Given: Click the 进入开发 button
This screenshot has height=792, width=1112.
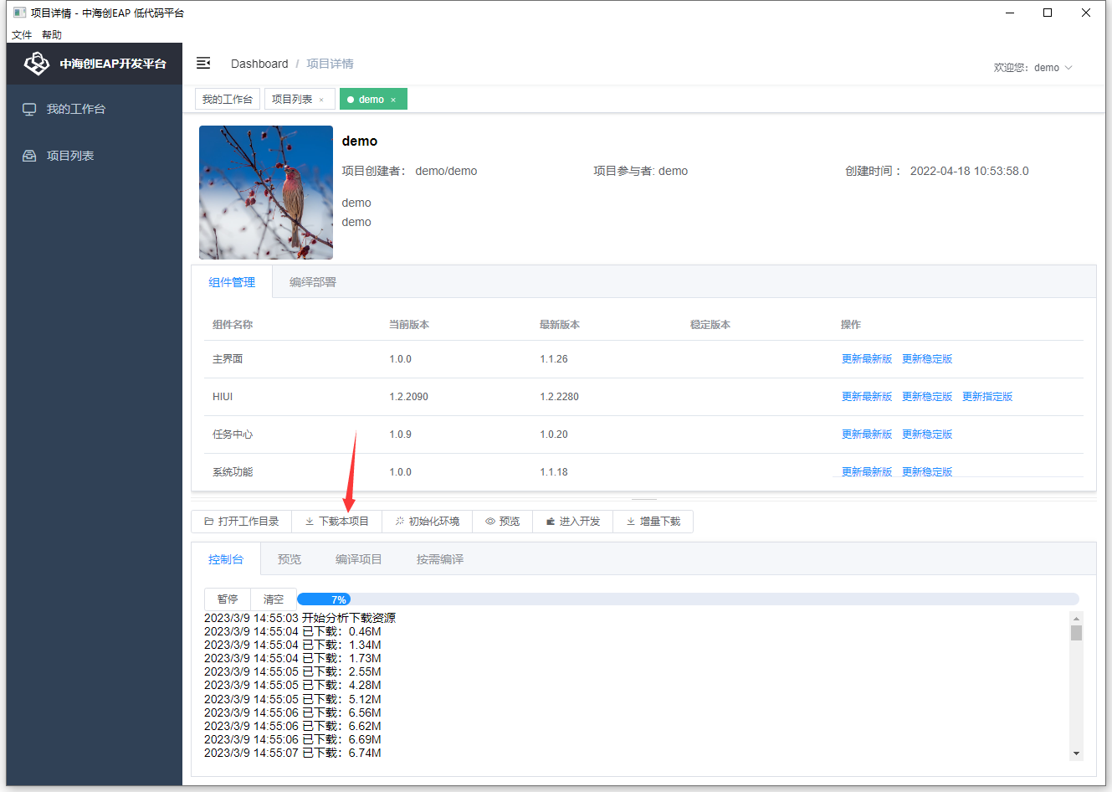Looking at the screenshot, I should [x=572, y=522].
